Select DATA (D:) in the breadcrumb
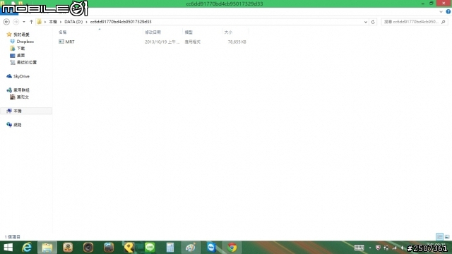The image size is (452, 254). click(73, 22)
